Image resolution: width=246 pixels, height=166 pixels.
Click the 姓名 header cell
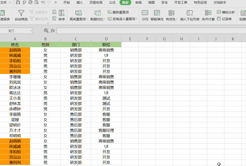point(15,45)
